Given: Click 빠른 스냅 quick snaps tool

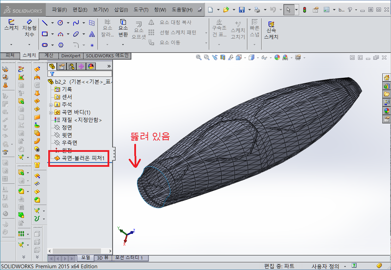Looking at the screenshot, I should tap(254, 28).
